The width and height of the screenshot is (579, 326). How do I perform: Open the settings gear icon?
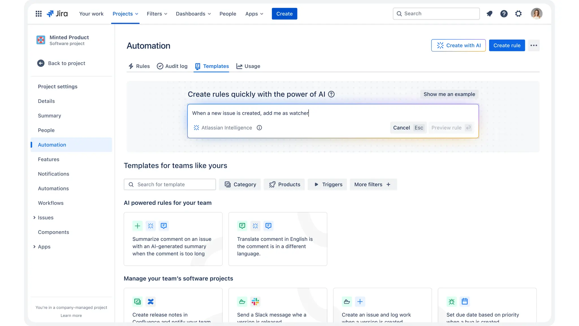[x=518, y=14]
